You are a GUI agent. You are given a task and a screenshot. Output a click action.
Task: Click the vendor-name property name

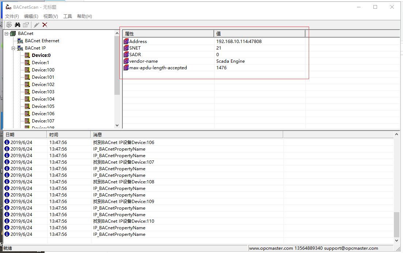144,61
